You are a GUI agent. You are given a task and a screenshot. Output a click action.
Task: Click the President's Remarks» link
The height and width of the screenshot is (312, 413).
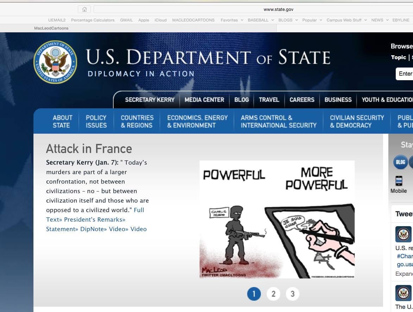95,219
